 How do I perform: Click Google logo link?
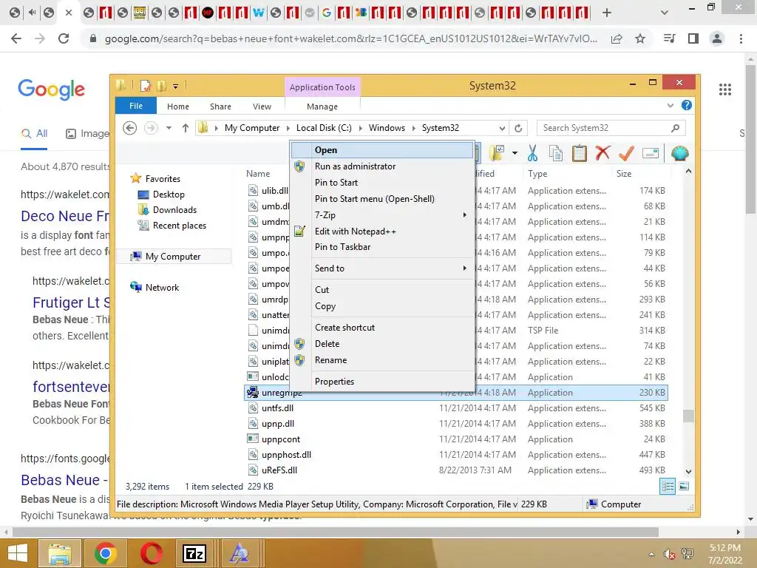[x=51, y=89]
